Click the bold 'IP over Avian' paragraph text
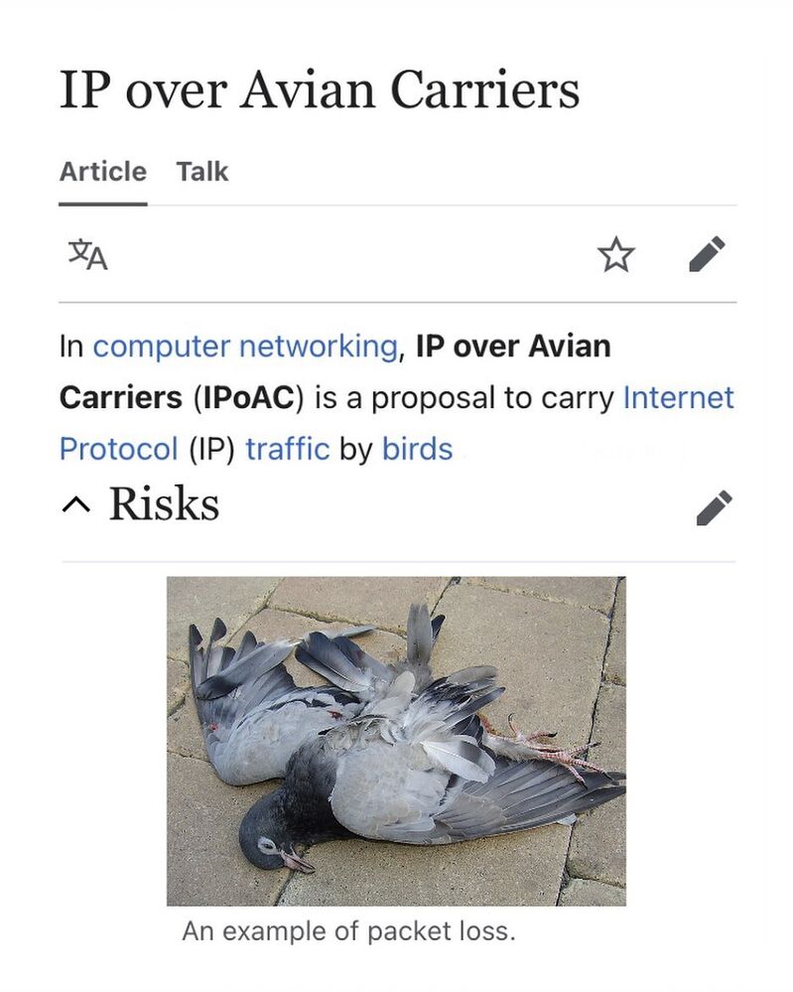This screenshot has height=992, width=793. point(513,347)
